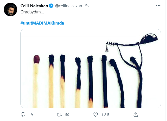This screenshot has width=167, height=121.
Task: Open the share tweet icon
Action: coord(136,115)
